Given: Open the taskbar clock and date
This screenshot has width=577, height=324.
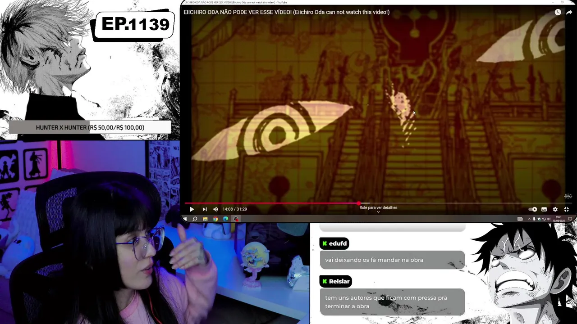Looking at the screenshot, I should pyautogui.click(x=559, y=219).
